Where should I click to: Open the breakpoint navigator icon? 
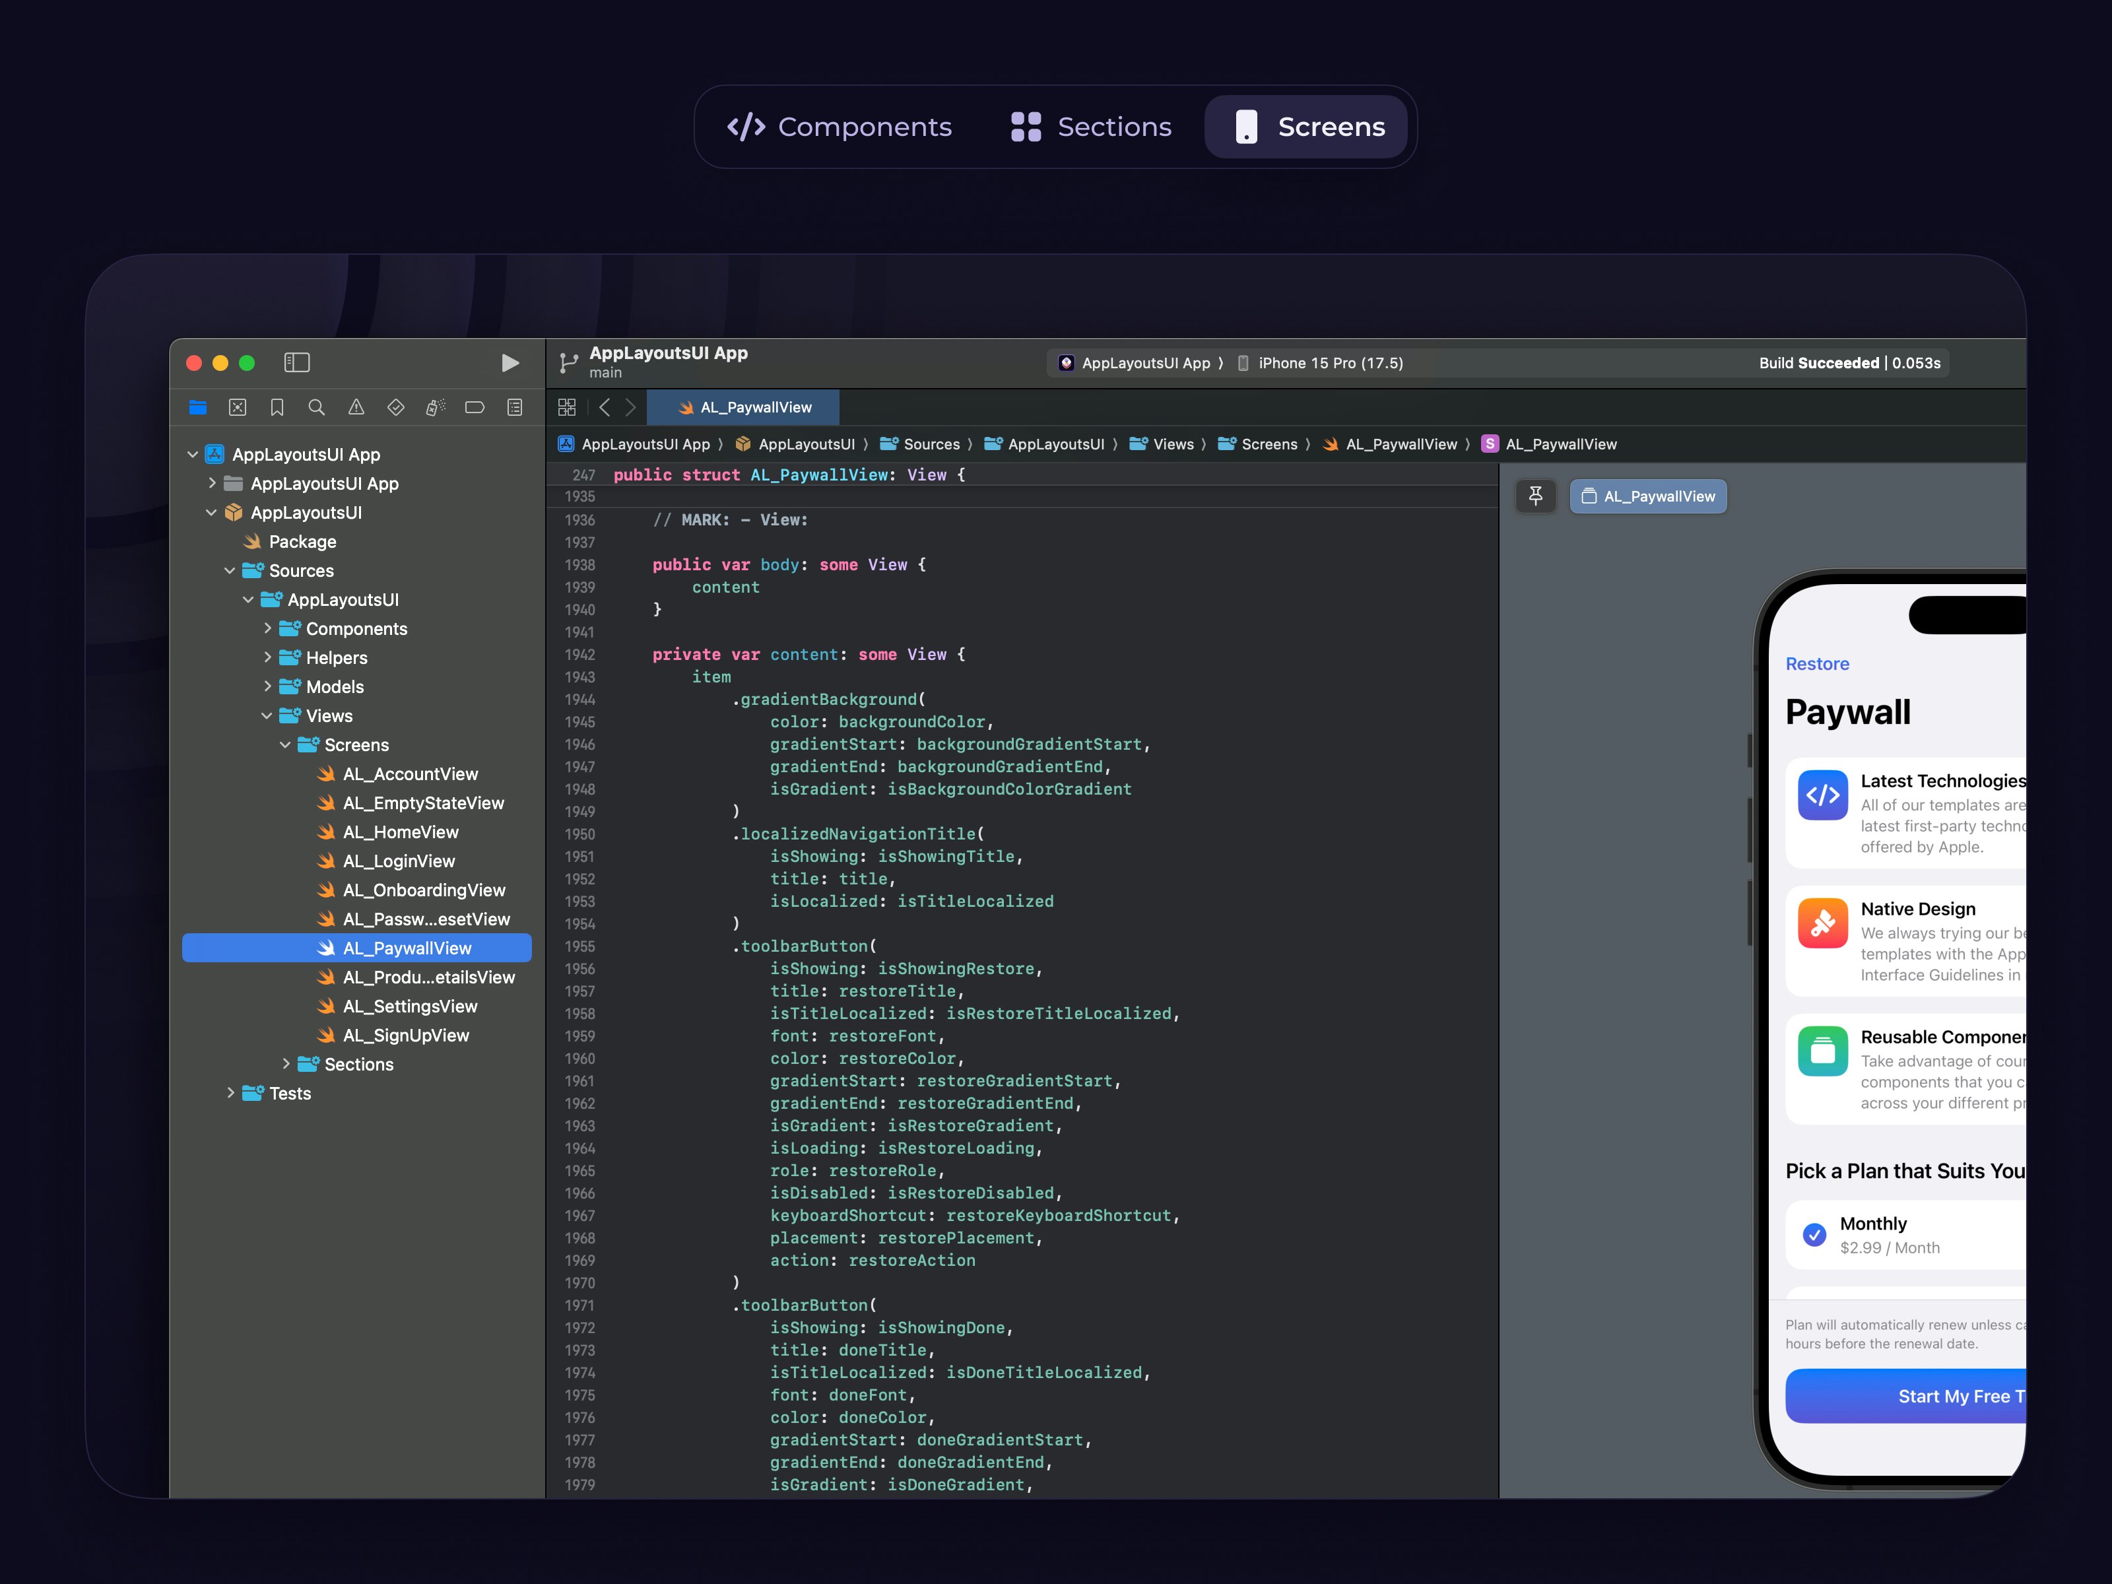[475, 408]
